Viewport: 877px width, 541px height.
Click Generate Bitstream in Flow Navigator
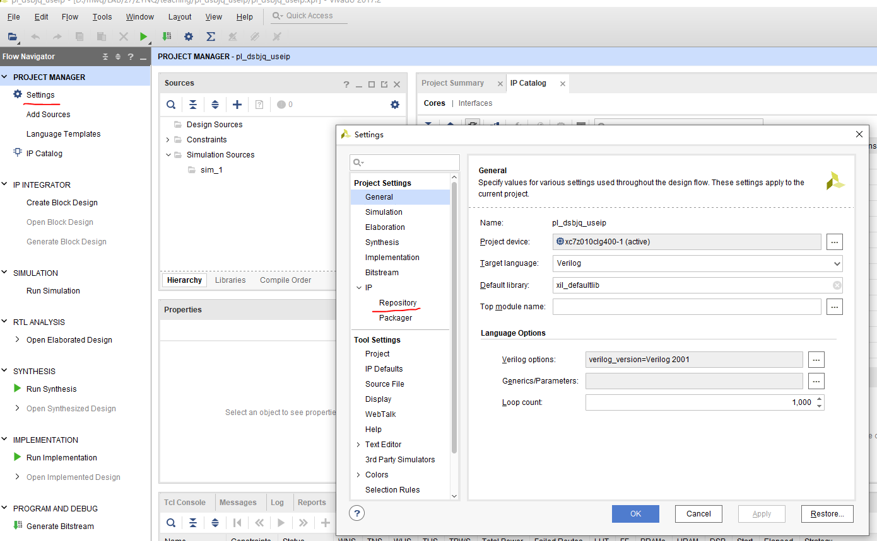(x=60, y=527)
